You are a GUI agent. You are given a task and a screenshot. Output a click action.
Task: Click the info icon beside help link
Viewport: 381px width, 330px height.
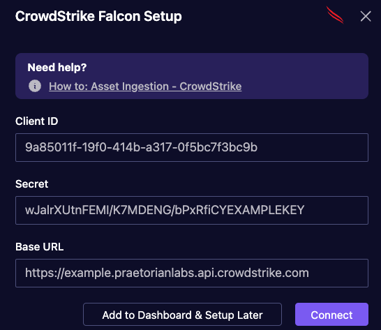[35, 86]
